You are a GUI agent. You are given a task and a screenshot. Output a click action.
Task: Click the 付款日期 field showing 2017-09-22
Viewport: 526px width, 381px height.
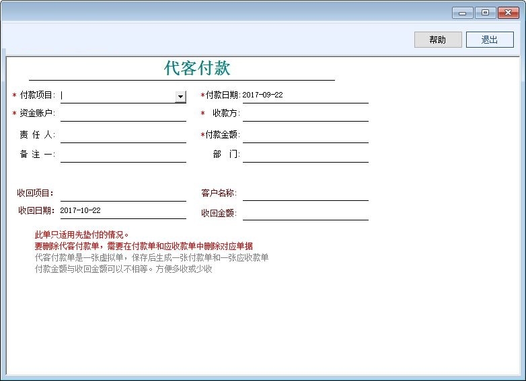tap(305, 95)
